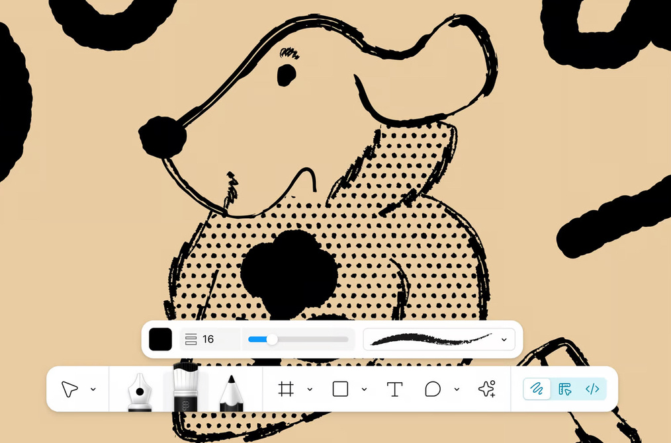The height and width of the screenshot is (443, 671).
Task: Select the Pen nib tool
Action: coord(140,391)
